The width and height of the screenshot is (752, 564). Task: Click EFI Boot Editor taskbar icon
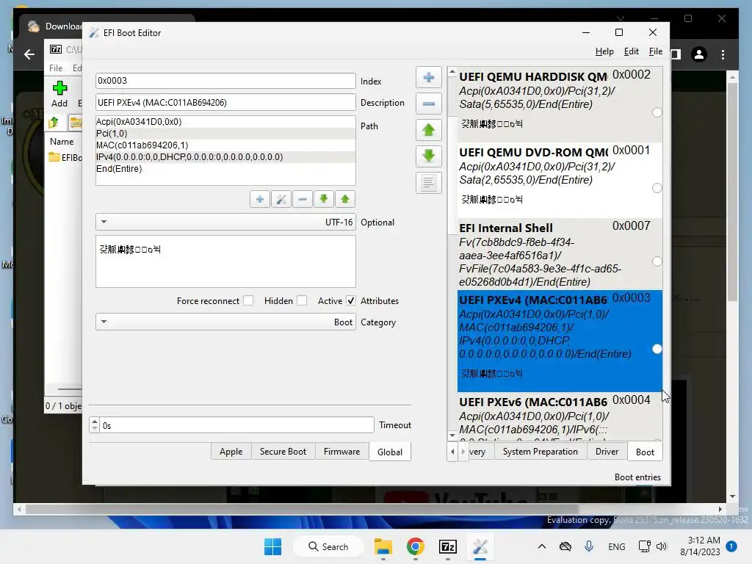click(480, 546)
